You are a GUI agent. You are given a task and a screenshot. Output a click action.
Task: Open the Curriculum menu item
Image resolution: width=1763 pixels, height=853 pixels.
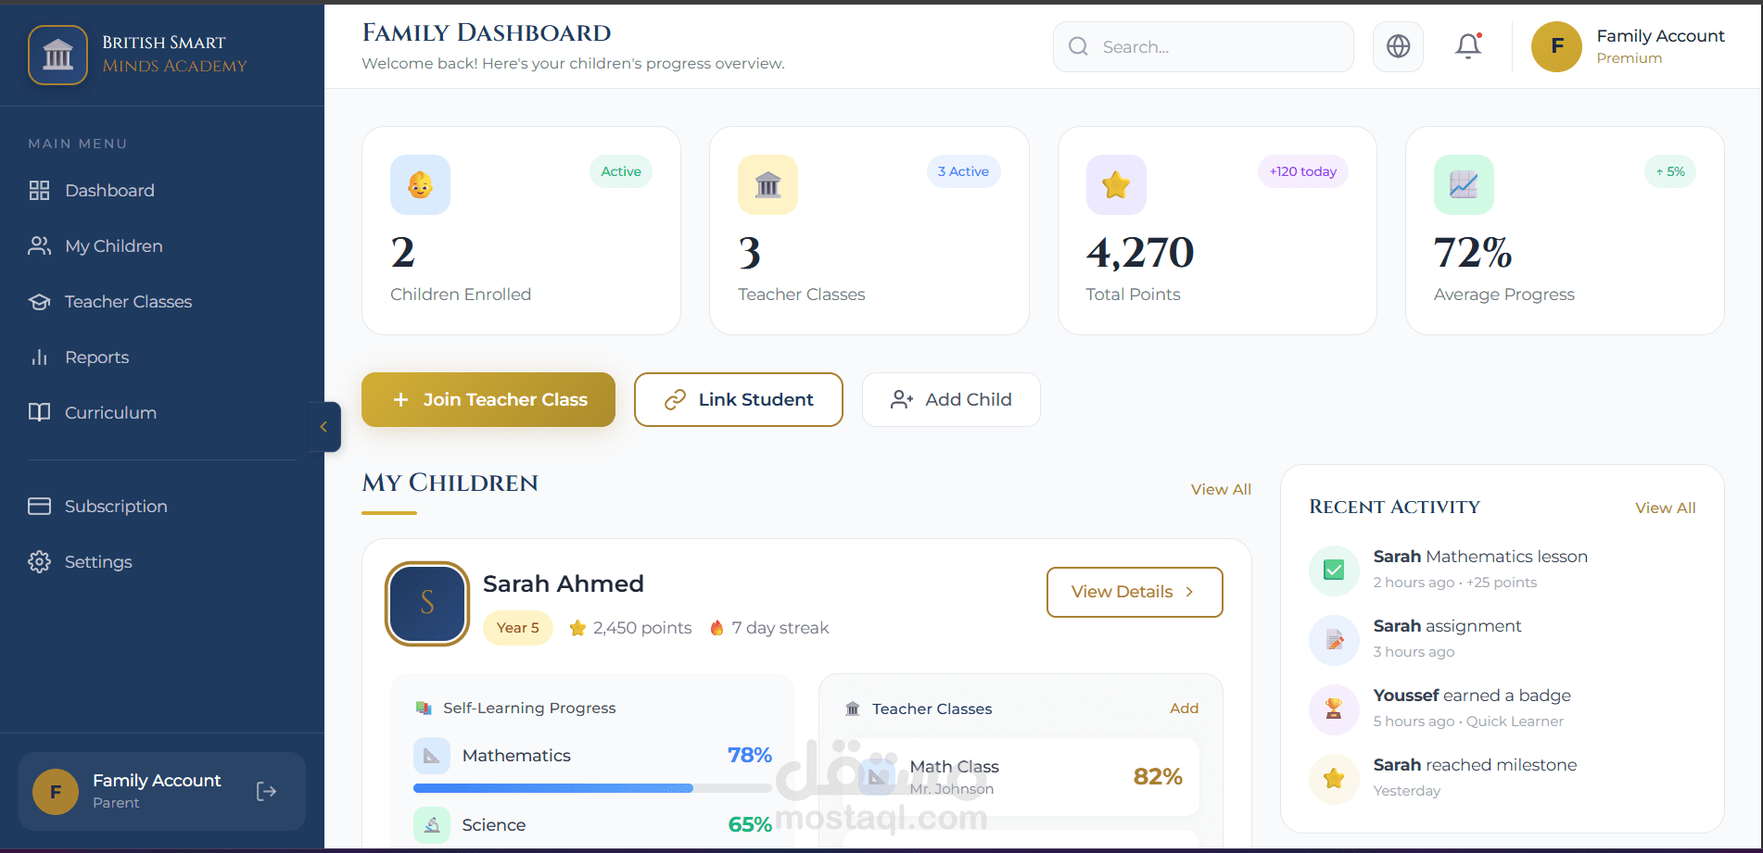[x=162, y=413]
